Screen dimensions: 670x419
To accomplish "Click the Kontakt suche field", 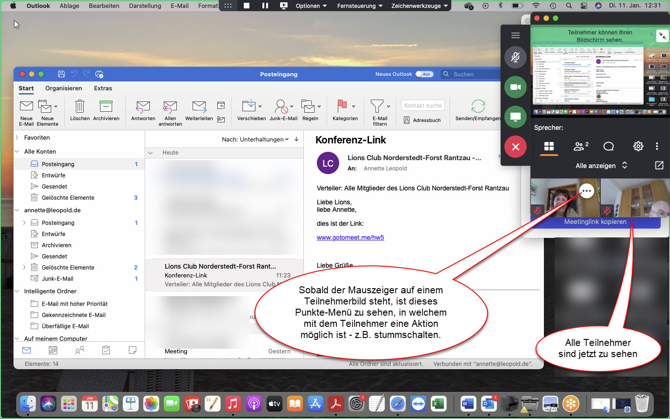I will tap(423, 106).
